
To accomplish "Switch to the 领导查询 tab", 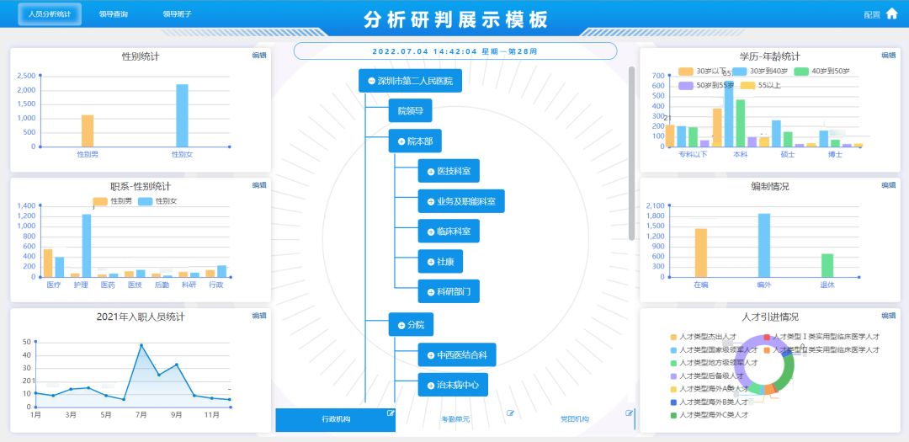I will [x=113, y=14].
